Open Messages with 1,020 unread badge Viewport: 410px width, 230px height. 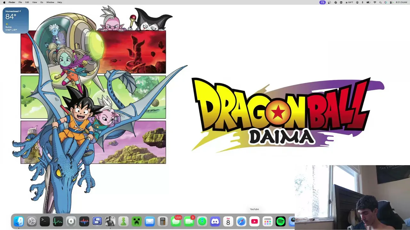click(x=176, y=221)
